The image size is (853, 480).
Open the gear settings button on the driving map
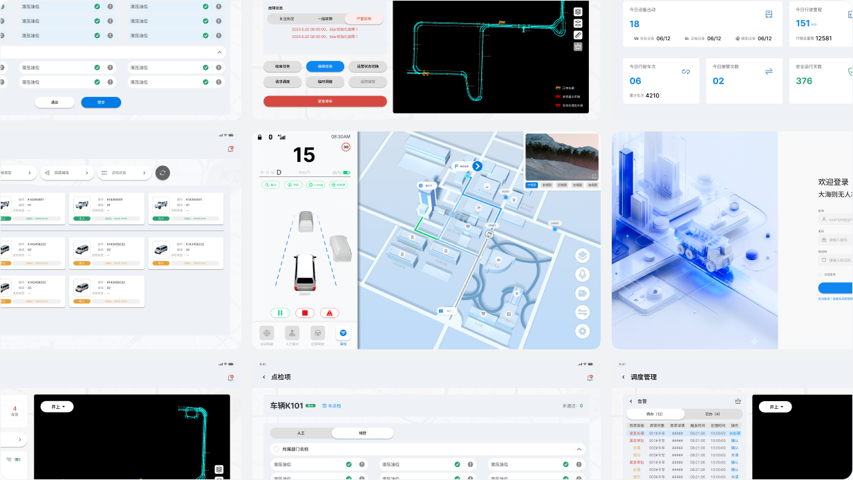tap(583, 331)
